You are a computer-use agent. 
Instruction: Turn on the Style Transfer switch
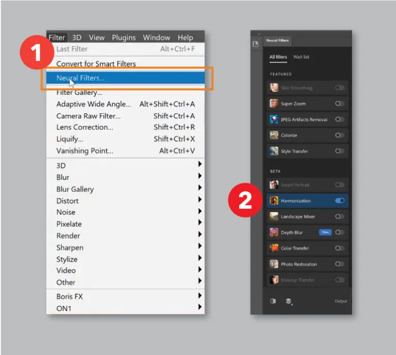coord(340,151)
